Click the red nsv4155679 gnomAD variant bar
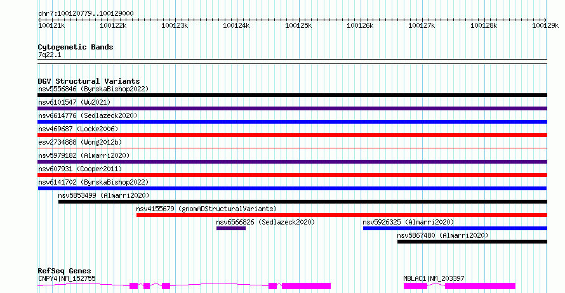 coord(342,215)
